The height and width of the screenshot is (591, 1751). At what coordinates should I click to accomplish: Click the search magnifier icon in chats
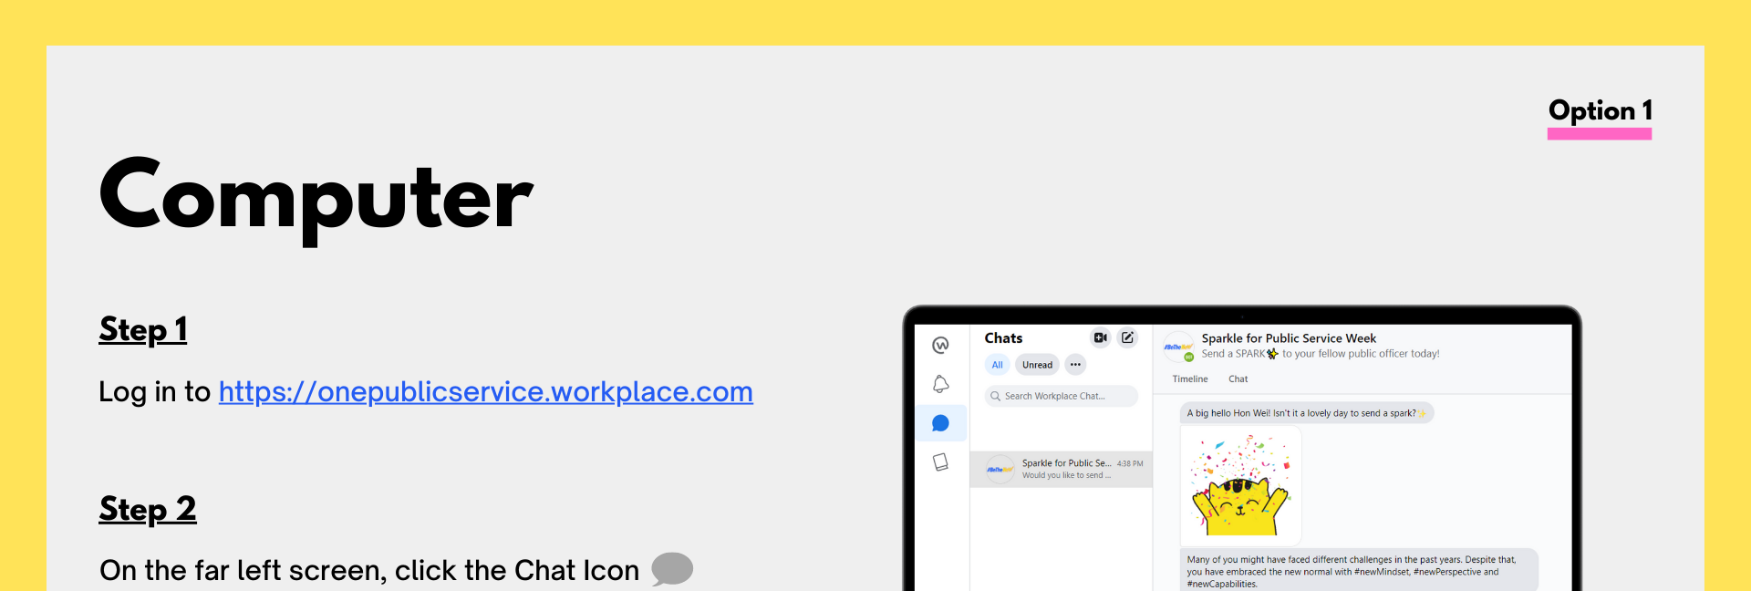995,396
